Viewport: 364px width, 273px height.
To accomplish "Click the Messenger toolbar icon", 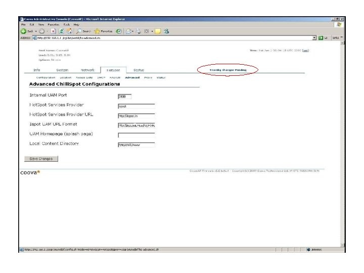I will [166, 31].
